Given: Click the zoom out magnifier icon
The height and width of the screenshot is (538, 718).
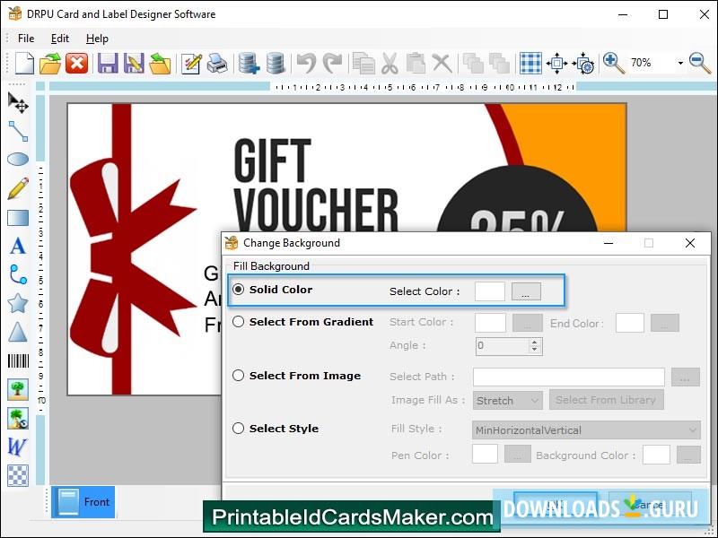Looking at the screenshot, I should tap(700, 63).
